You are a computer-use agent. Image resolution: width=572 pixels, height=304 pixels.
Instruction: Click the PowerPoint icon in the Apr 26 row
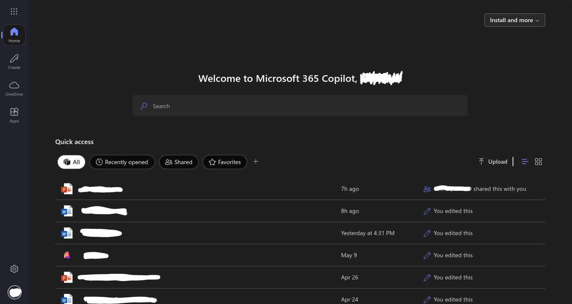(67, 277)
